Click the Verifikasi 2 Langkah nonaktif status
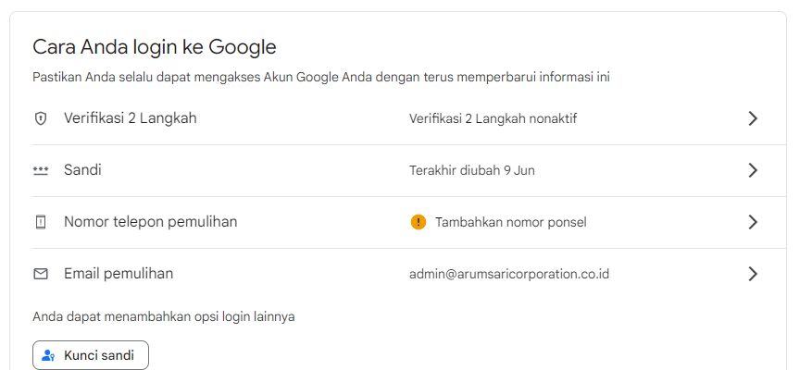The width and height of the screenshot is (812, 370). click(493, 118)
